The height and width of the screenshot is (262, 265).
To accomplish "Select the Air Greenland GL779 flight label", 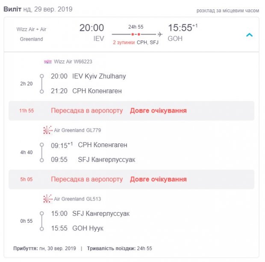I will [x=77, y=130].
